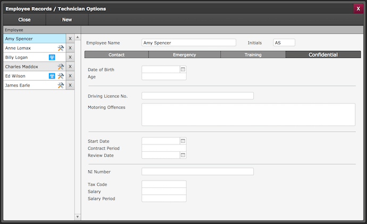Click the tools icon beside Ed Wilson
This screenshot has height=224, width=367.
coord(61,76)
